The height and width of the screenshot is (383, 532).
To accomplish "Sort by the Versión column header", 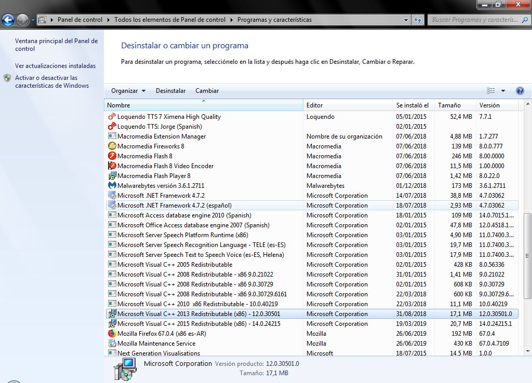I will pyautogui.click(x=497, y=105).
